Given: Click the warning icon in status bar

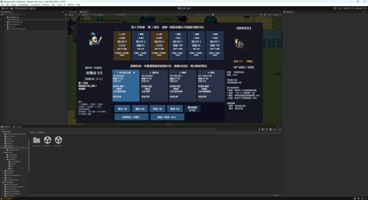Looking at the screenshot, I should pos(1,199).
